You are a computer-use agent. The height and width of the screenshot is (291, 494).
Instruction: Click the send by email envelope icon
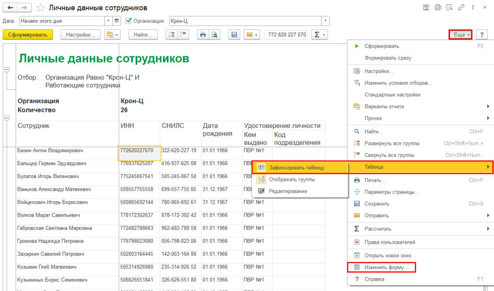pos(251,35)
